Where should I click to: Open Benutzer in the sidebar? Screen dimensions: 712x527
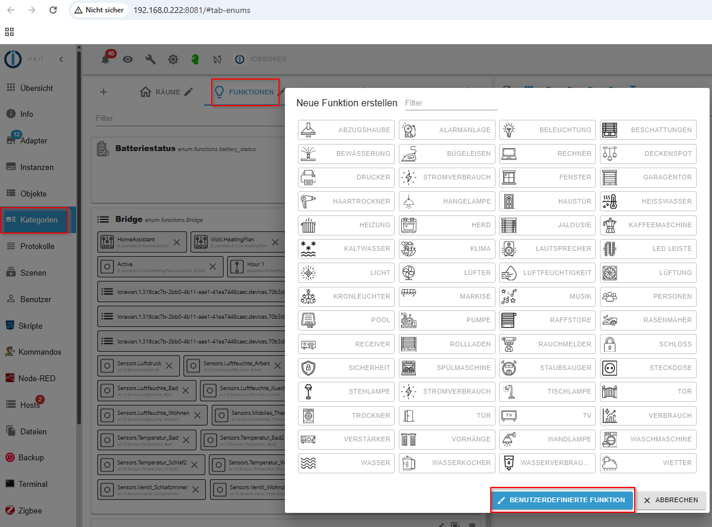pyautogui.click(x=38, y=299)
